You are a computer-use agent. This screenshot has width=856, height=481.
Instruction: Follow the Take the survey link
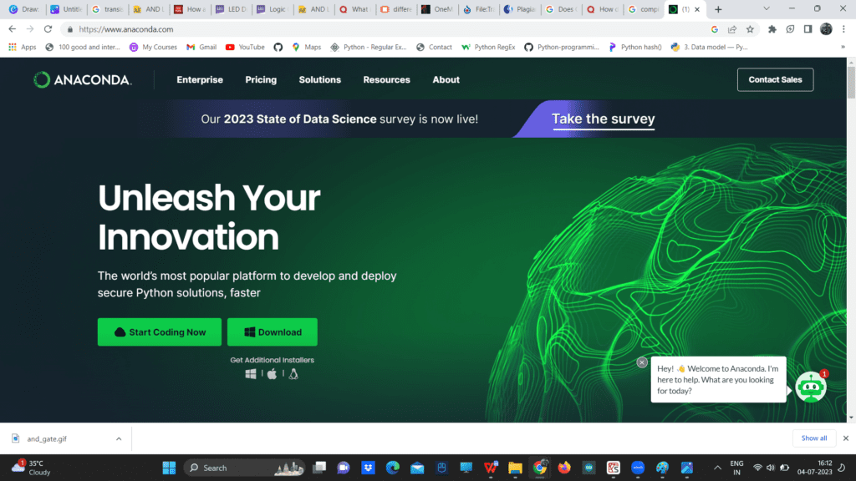pos(603,119)
